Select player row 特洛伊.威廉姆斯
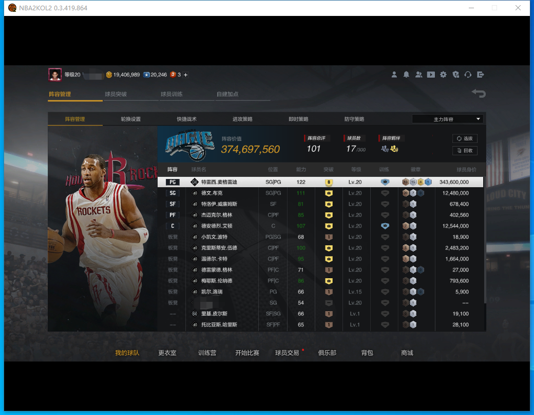The width and height of the screenshot is (534, 415). (320, 204)
